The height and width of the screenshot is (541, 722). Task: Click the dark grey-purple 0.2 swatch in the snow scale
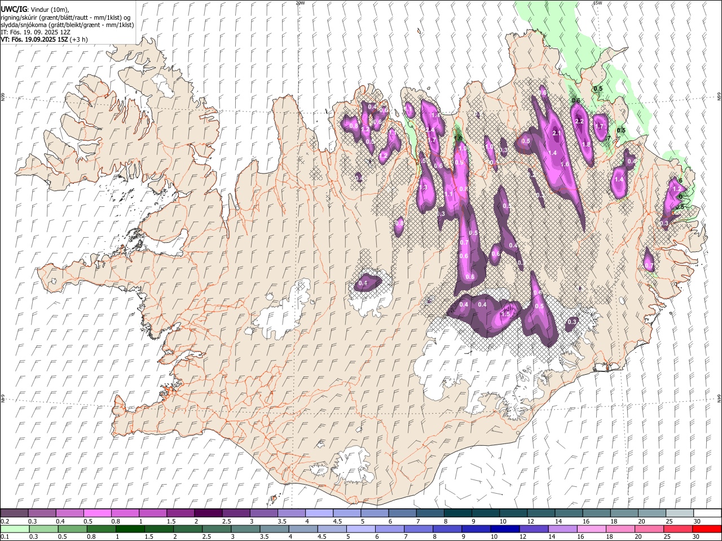14,513
